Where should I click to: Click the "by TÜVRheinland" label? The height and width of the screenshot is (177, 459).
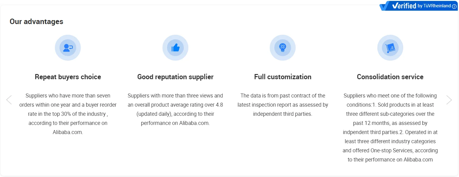(434, 6)
